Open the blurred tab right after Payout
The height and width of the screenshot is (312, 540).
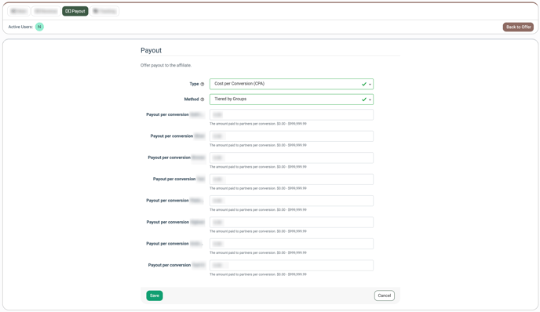[104, 11]
